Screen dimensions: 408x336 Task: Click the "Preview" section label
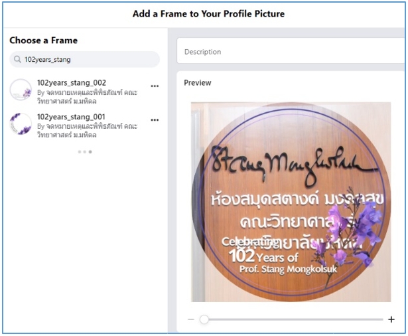(198, 83)
